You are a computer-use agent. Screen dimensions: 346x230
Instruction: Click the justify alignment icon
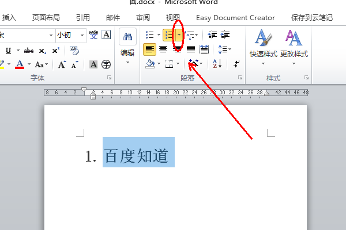coord(191,49)
